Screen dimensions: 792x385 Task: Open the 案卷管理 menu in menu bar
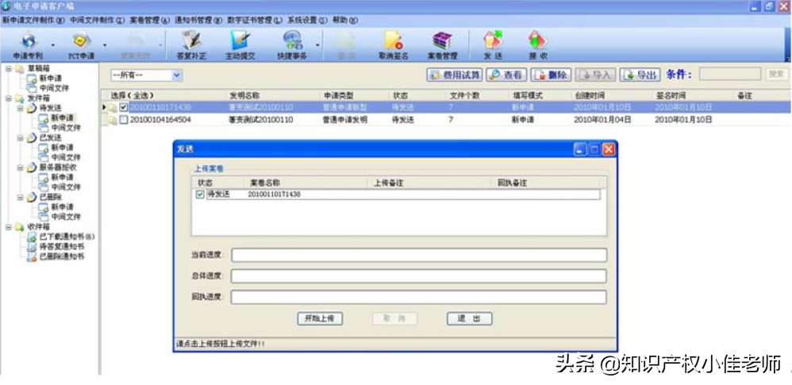(x=149, y=20)
